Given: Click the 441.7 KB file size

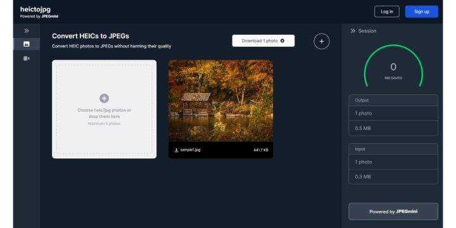Looking at the screenshot, I should click(x=261, y=150).
